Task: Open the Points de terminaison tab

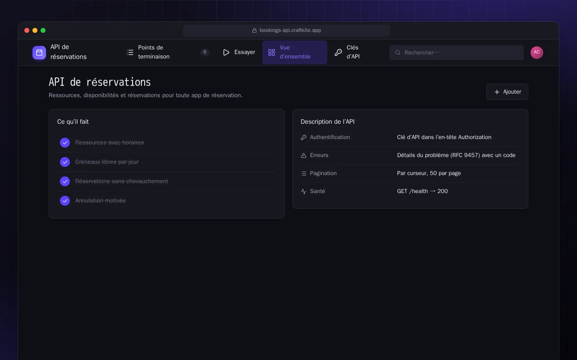Action: [168, 52]
